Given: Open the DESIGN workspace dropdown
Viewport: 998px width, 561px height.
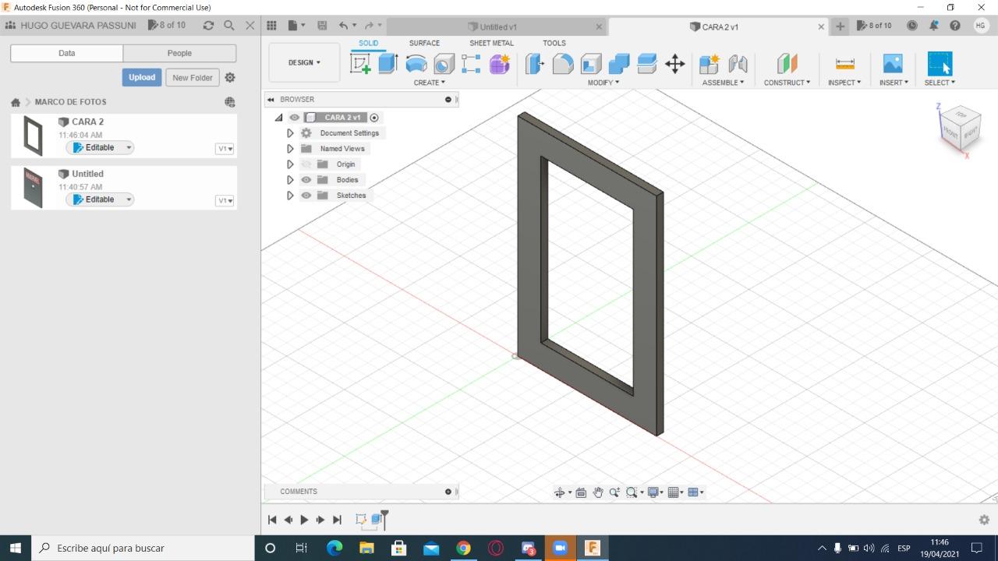Looking at the screenshot, I should click(x=304, y=62).
